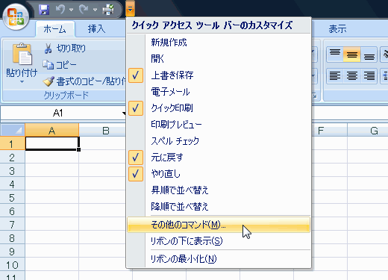The height and width of the screenshot is (280, 388).
Task: Click the Save floppy disk icon
Action: click(44, 10)
